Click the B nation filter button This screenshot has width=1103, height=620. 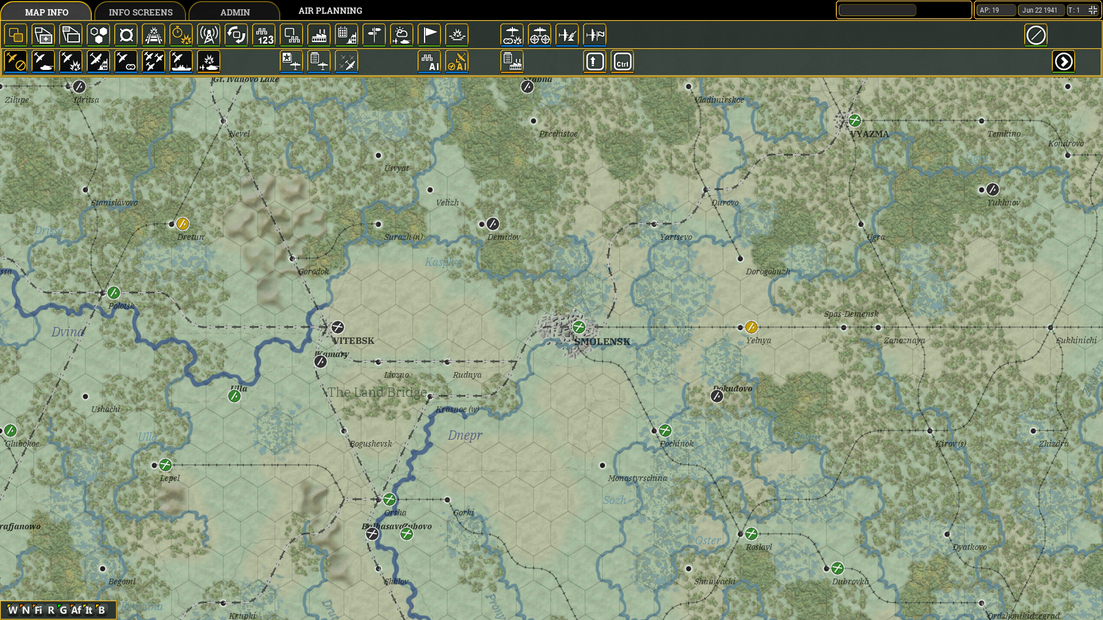pyautogui.click(x=101, y=610)
